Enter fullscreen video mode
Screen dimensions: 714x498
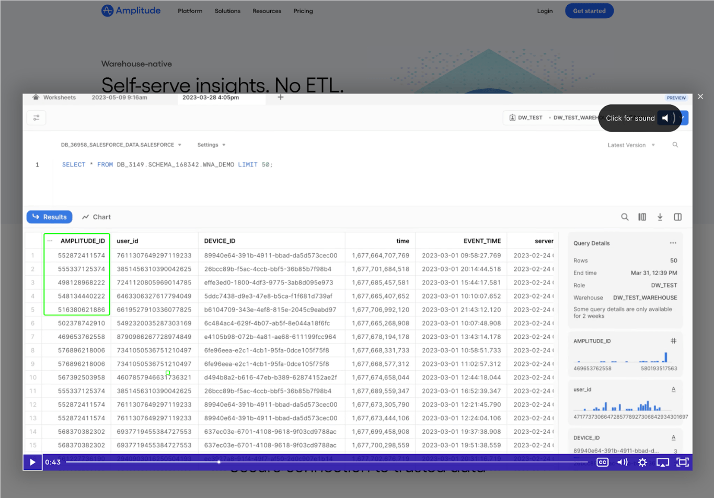point(682,462)
